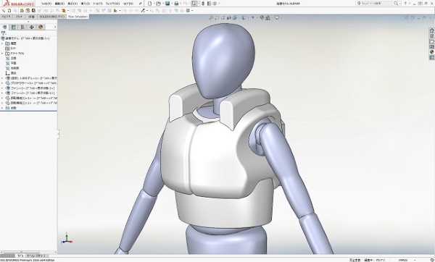Switch to the スケッチ tab
The height and width of the screenshot is (262, 435).
(x=19, y=17)
